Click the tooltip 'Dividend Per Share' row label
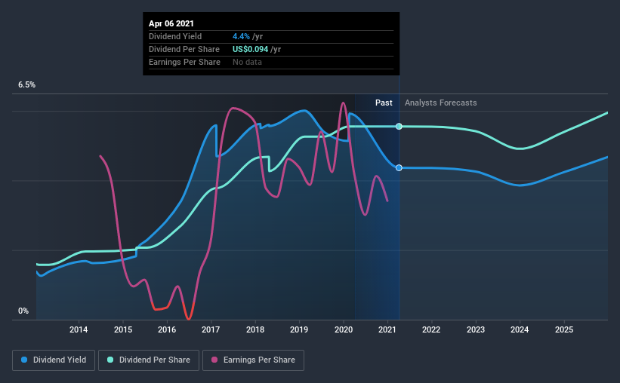This screenshot has height=383, width=620. (x=184, y=49)
